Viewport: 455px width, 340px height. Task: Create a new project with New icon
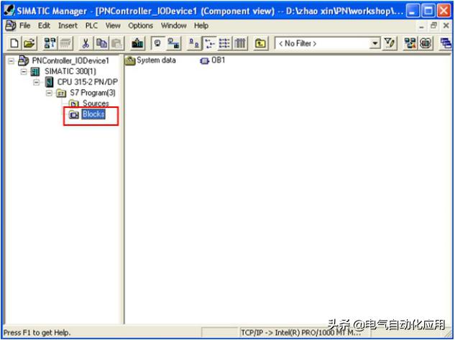click(14, 44)
